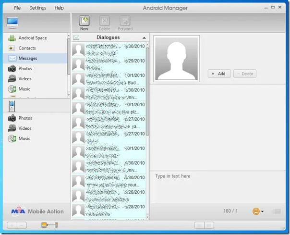
Task: Click the right bottom-right view button
Action: tap(209, 225)
